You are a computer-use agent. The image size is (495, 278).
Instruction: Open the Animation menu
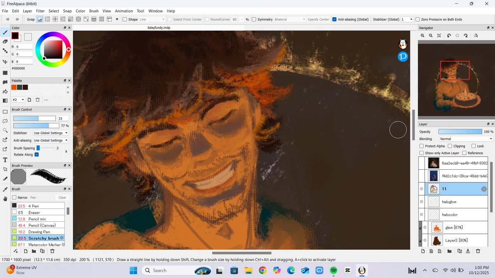coord(124,11)
